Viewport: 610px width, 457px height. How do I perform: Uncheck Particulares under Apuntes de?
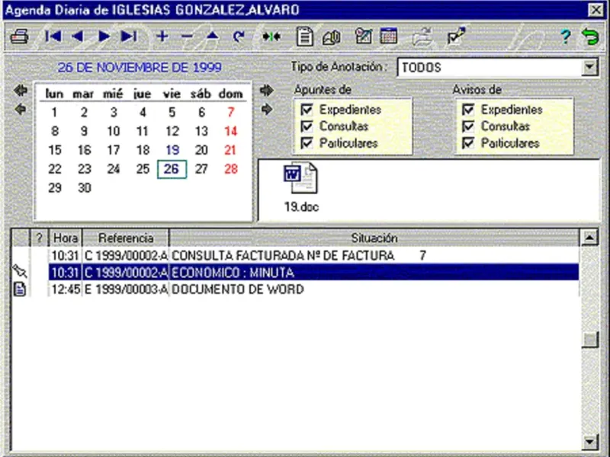(x=307, y=143)
